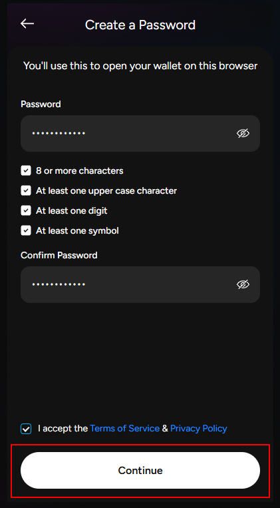Go back using the left arrow
Image resolution: width=280 pixels, height=508 pixels.
pyautogui.click(x=27, y=24)
